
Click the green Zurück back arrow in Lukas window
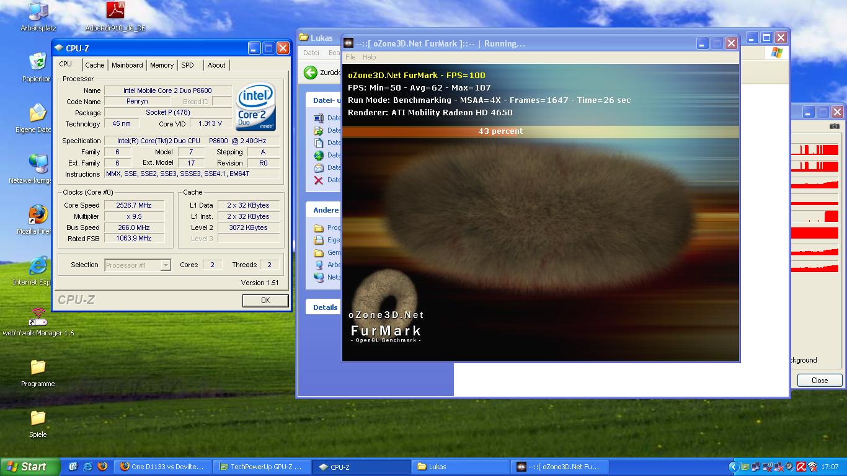[311, 73]
